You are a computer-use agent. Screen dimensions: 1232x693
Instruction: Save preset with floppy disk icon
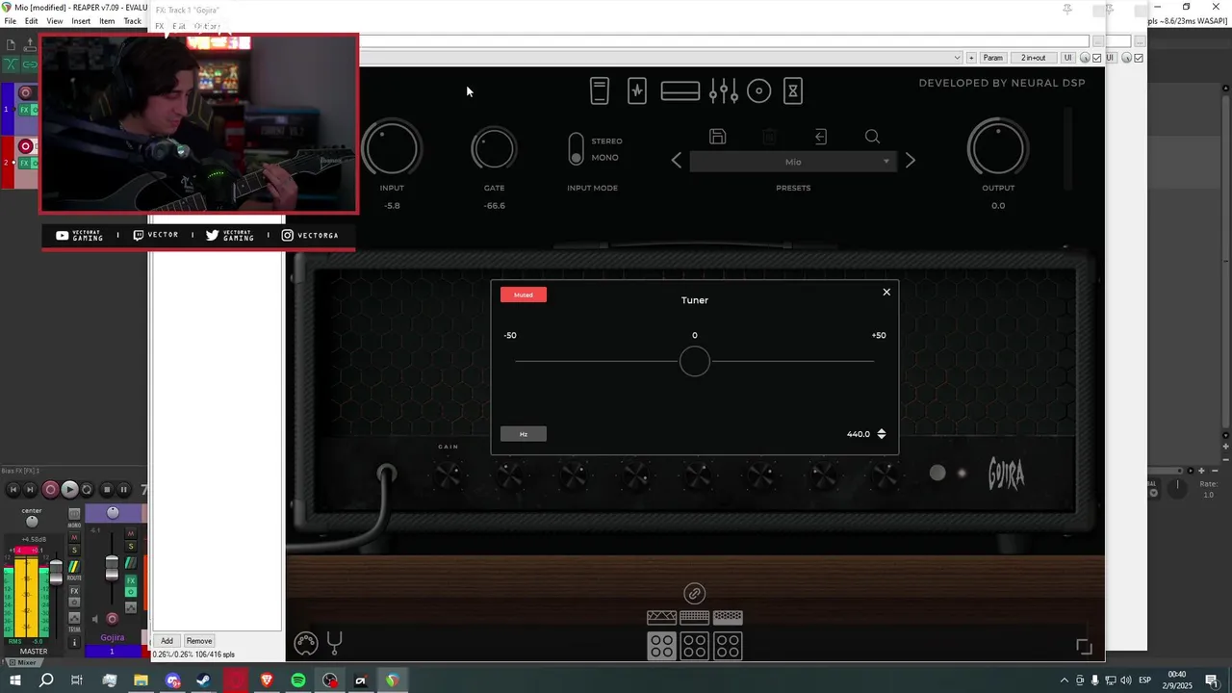point(717,137)
